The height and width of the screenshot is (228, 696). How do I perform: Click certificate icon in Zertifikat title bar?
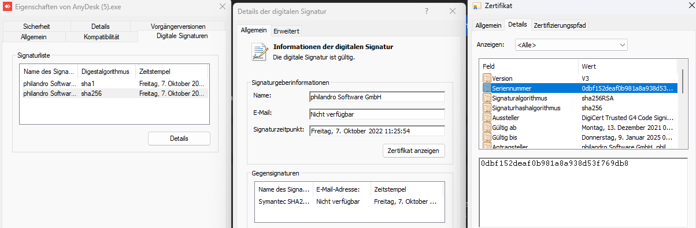(477, 6)
